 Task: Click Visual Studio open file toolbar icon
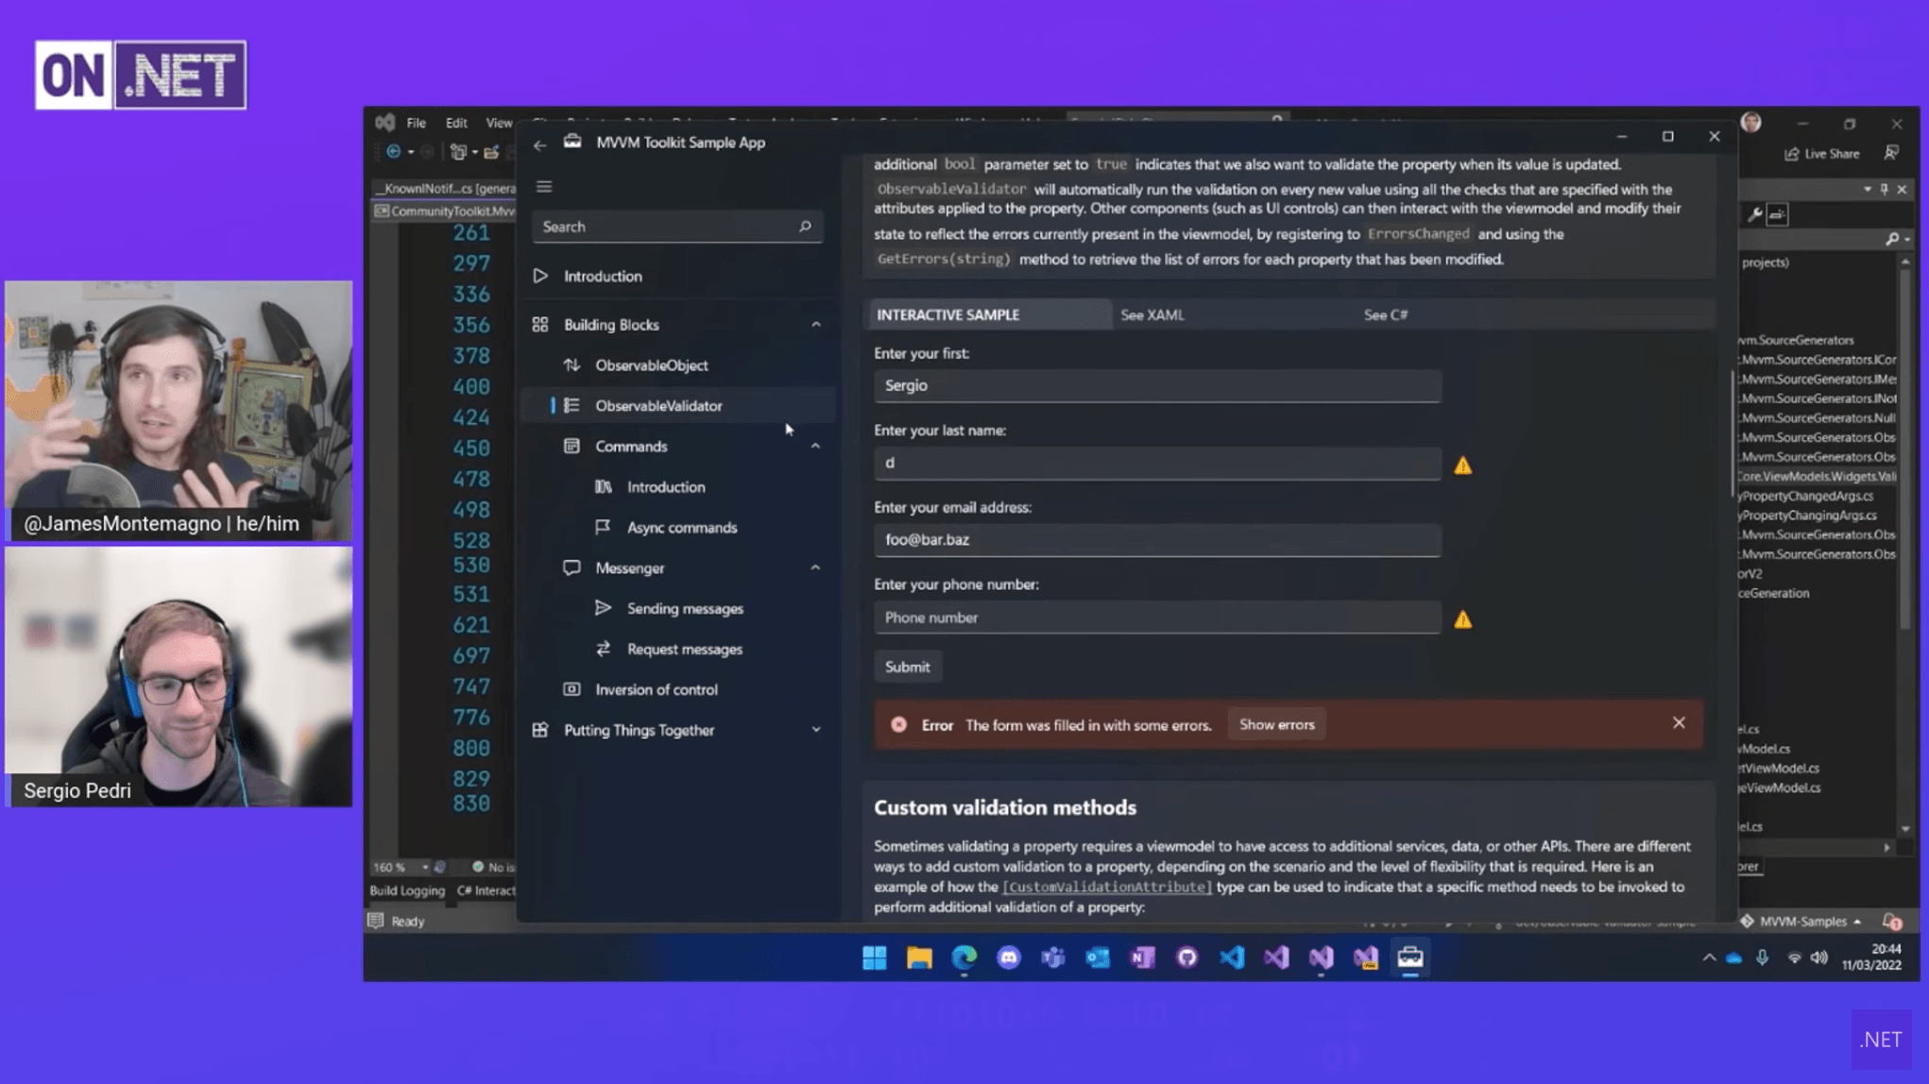pyautogui.click(x=491, y=152)
